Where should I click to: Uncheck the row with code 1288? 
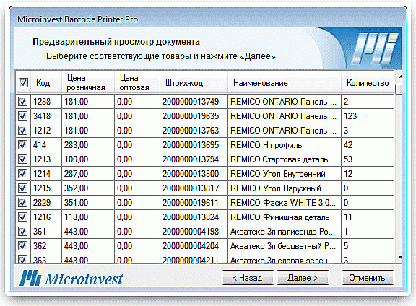[x=22, y=101]
